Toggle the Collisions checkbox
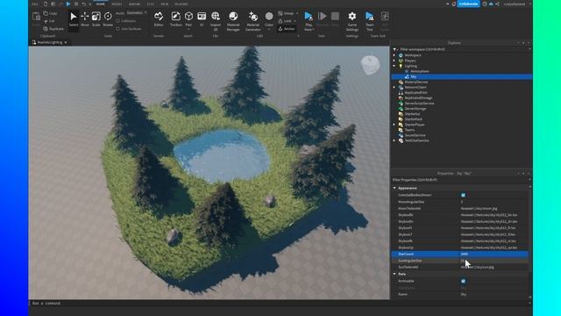 117,21
